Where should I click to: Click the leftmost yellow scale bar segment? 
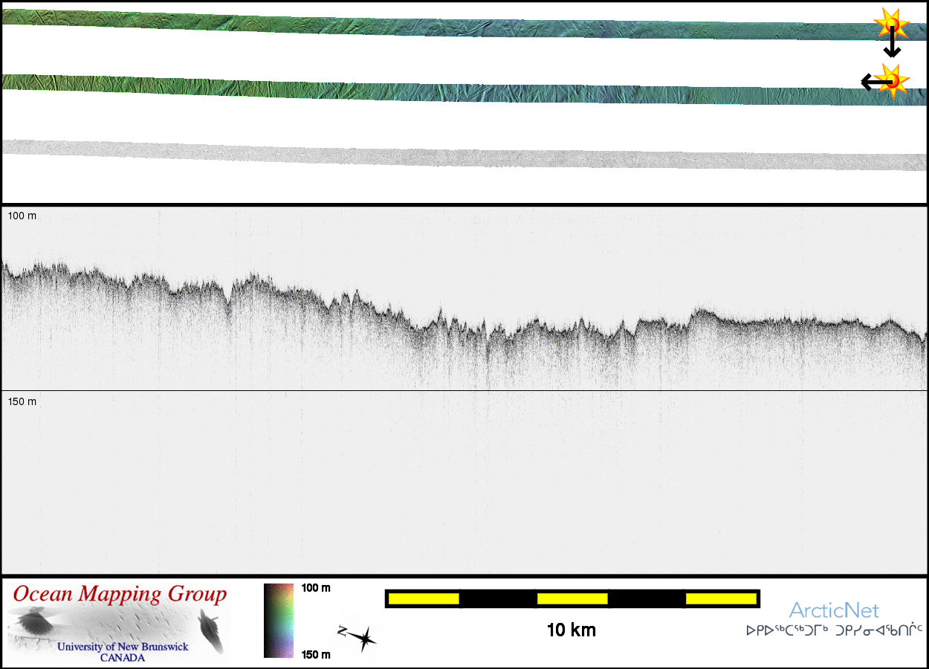424,598
